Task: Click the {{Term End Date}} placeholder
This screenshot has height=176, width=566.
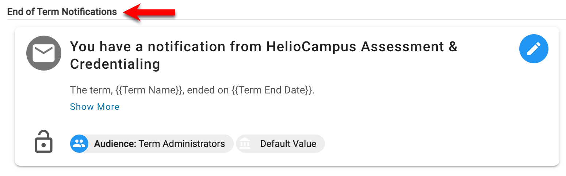Action: tap(272, 90)
